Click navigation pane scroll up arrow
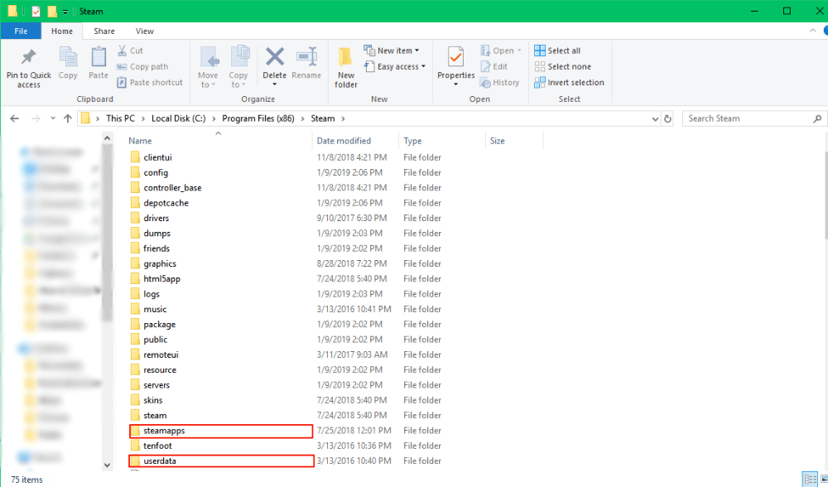Viewport: 828px width, 487px height. tap(107, 138)
